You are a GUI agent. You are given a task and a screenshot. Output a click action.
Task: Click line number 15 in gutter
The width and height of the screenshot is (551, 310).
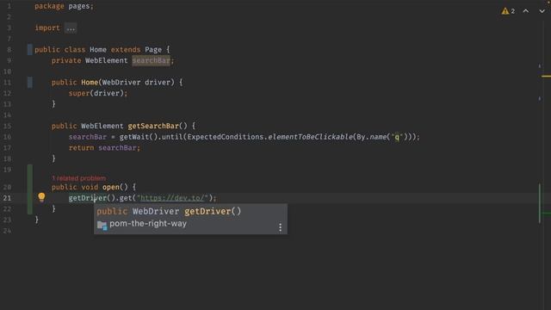[8, 126]
